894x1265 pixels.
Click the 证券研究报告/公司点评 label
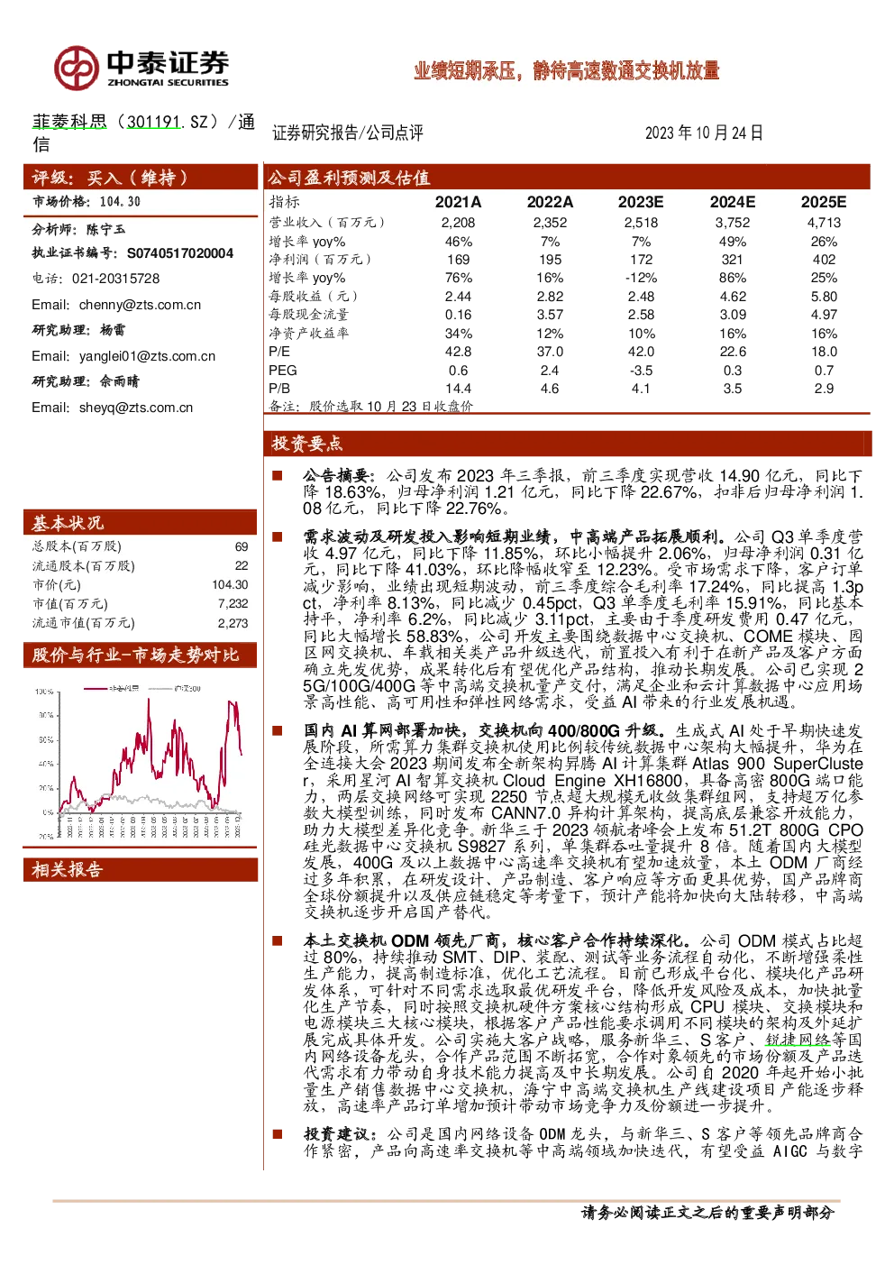348,133
